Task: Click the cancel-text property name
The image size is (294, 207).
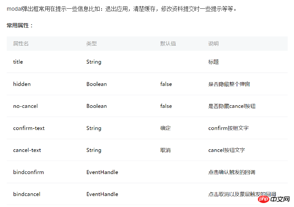Action: (x=27, y=150)
